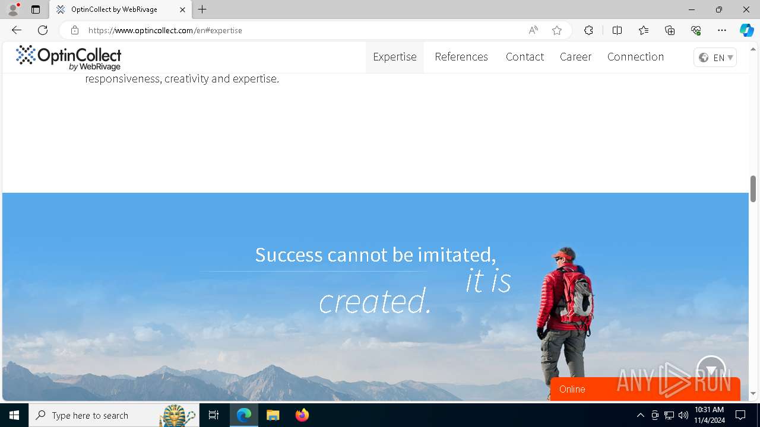The image size is (760, 427).
Task: Open the browser profile avatar
Action: point(13,9)
